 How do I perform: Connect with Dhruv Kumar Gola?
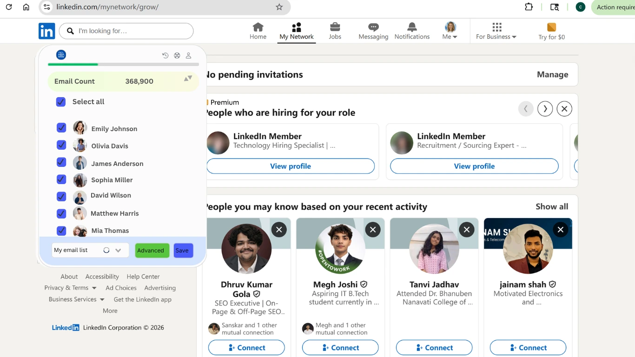246,347
